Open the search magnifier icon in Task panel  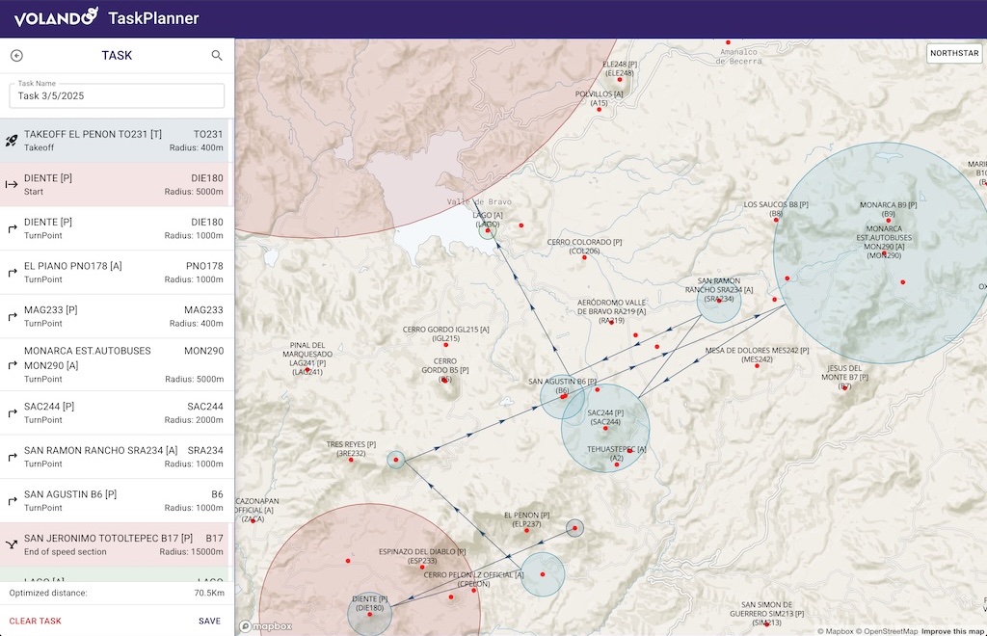point(217,56)
